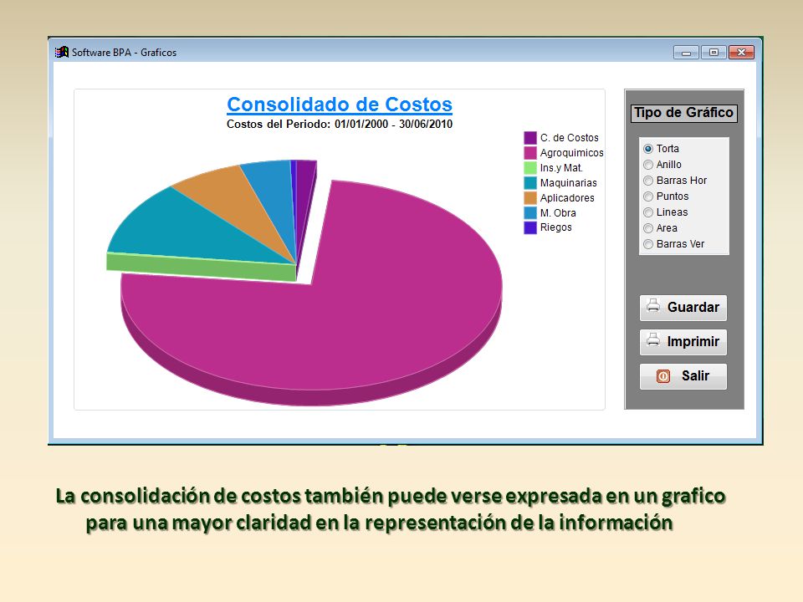
Task: Click the 'Aplicadores' legend label
Action: point(567,197)
